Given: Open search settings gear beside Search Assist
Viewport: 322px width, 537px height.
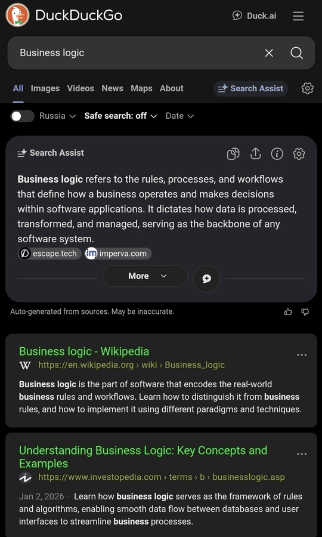Looking at the screenshot, I should pos(307,88).
